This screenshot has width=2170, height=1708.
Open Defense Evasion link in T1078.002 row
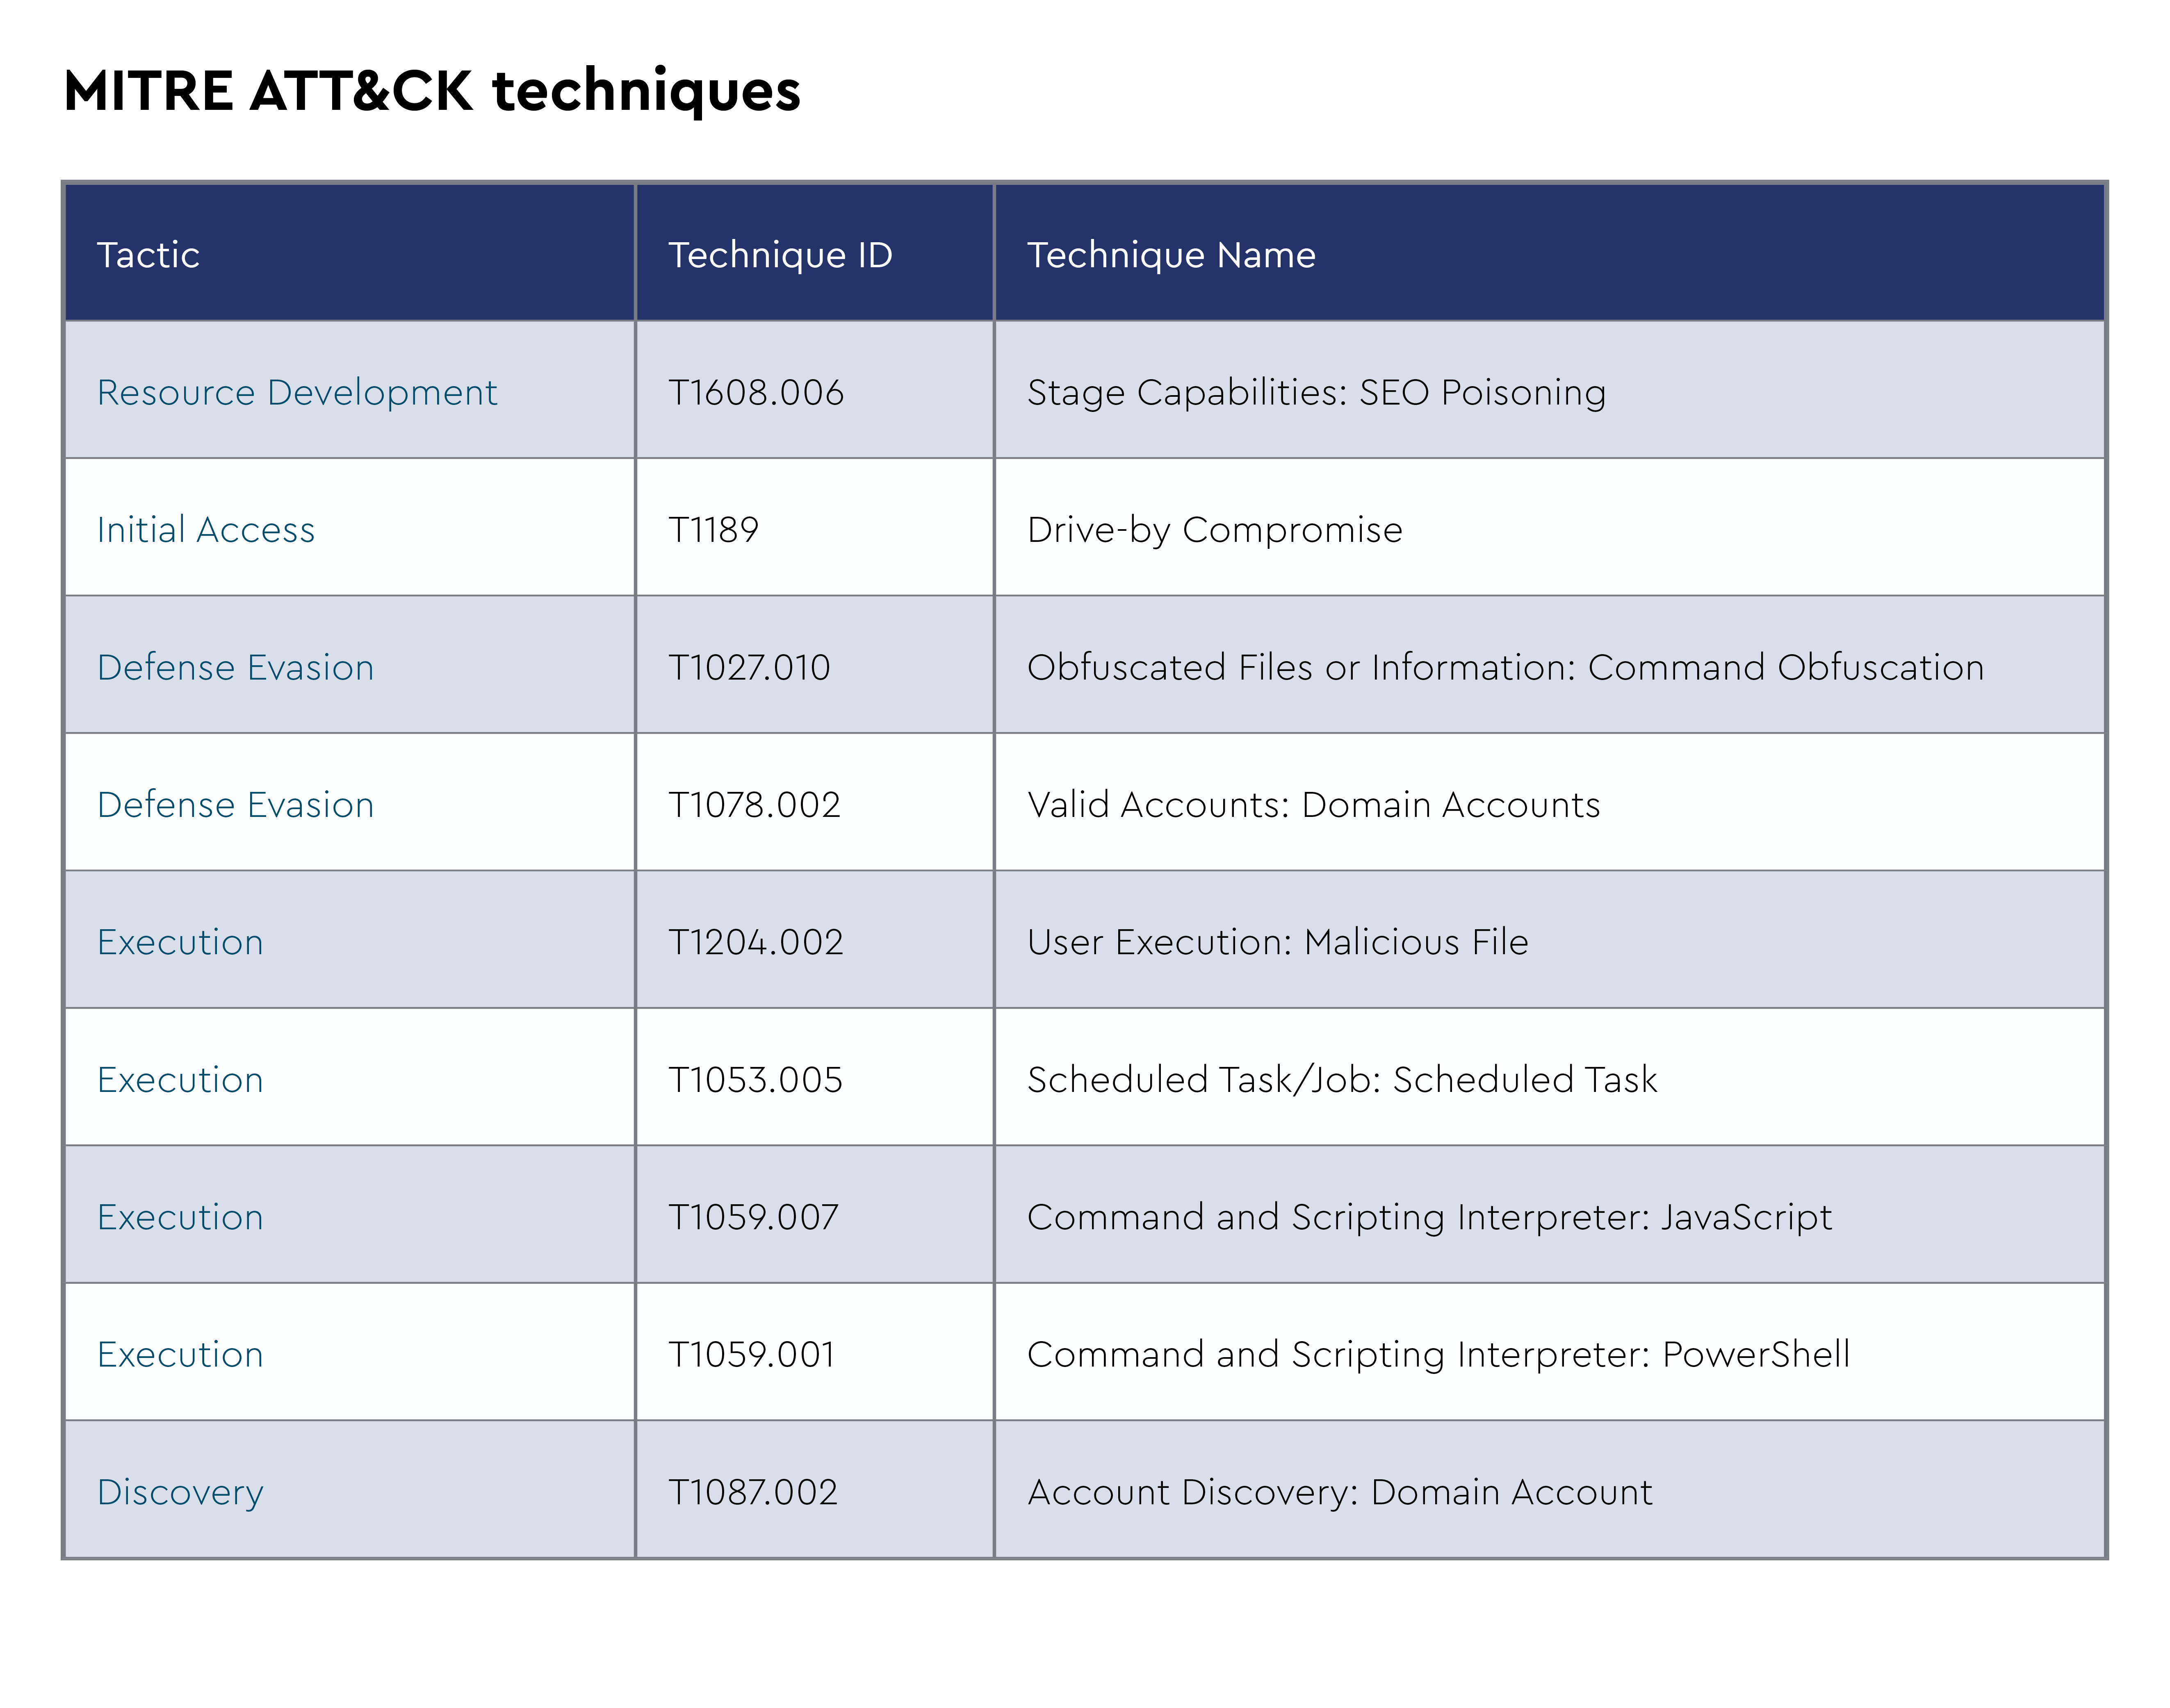(235, 805)
